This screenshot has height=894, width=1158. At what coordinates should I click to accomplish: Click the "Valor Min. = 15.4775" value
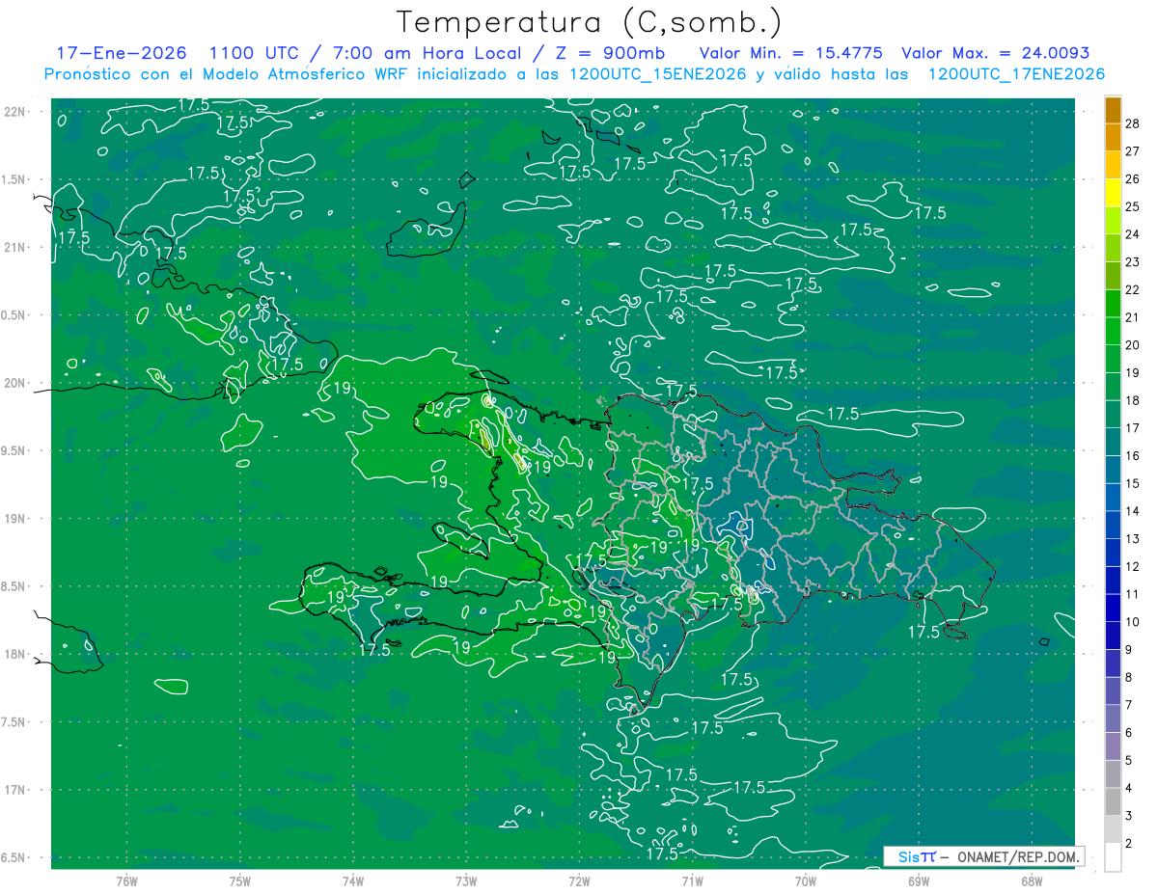[789, 53]
